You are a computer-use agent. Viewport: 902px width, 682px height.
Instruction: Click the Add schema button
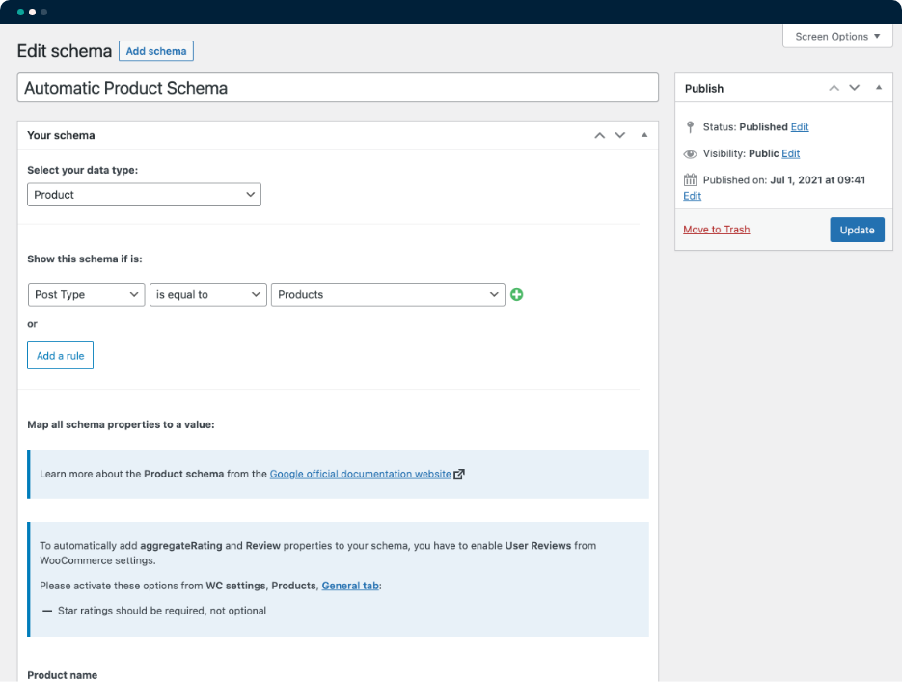(156, 51)
